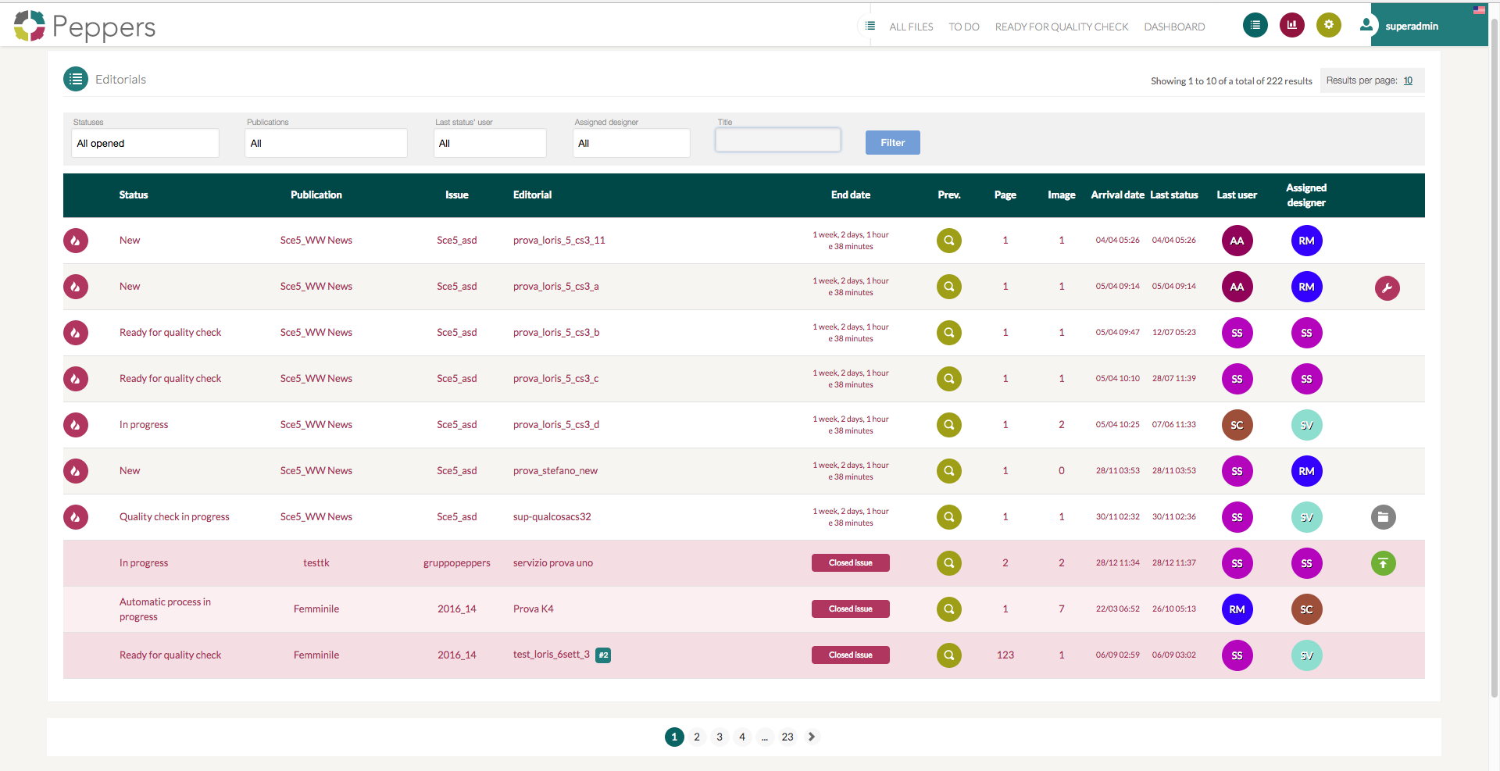Open the Publications filter dropdown
Viewport: 1500px width, 771px height.
326,143
